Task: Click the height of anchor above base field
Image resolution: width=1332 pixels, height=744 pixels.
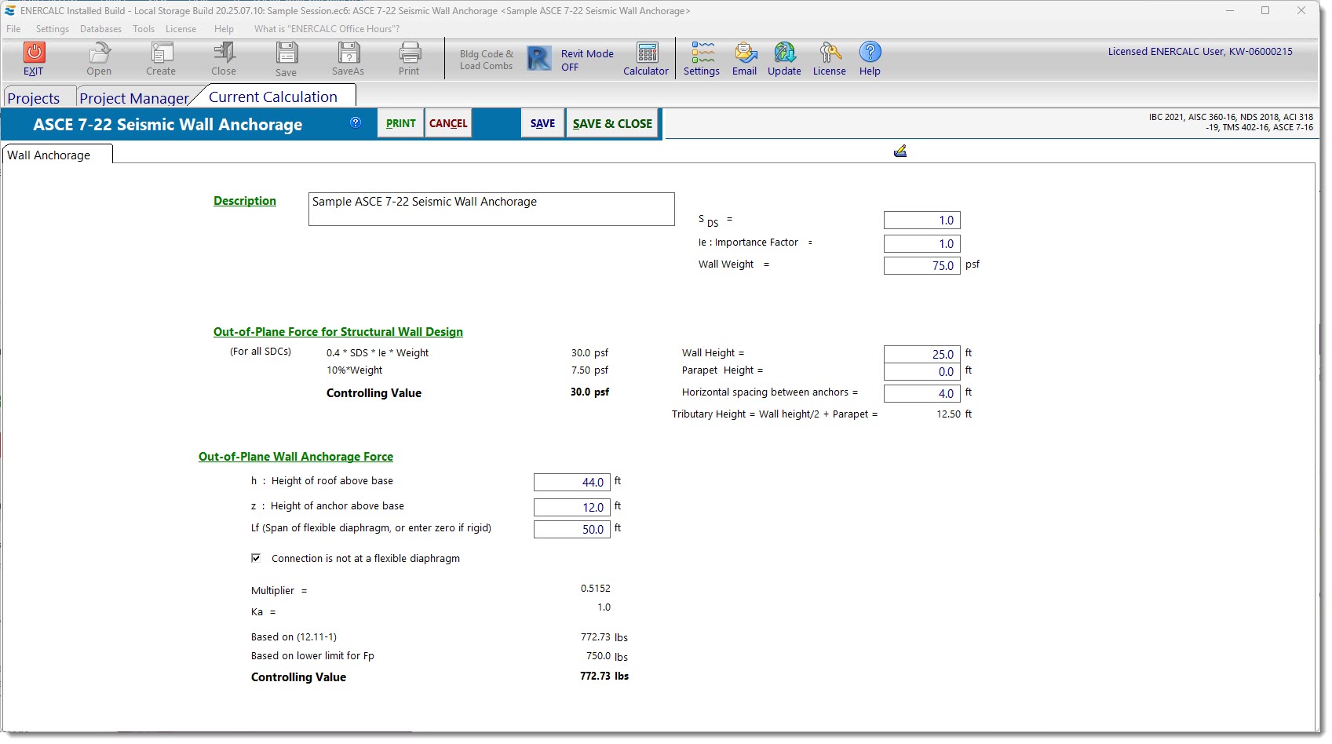Action: coord(571,507)
